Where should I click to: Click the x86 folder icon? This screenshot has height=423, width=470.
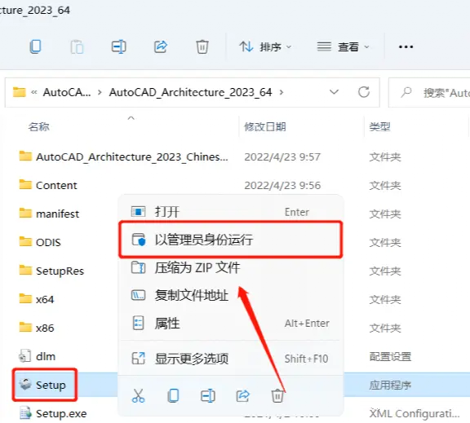click(x=25, y=327)
